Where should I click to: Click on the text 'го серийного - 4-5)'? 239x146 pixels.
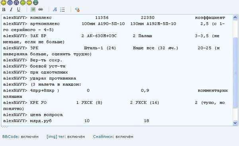[28, 30]
